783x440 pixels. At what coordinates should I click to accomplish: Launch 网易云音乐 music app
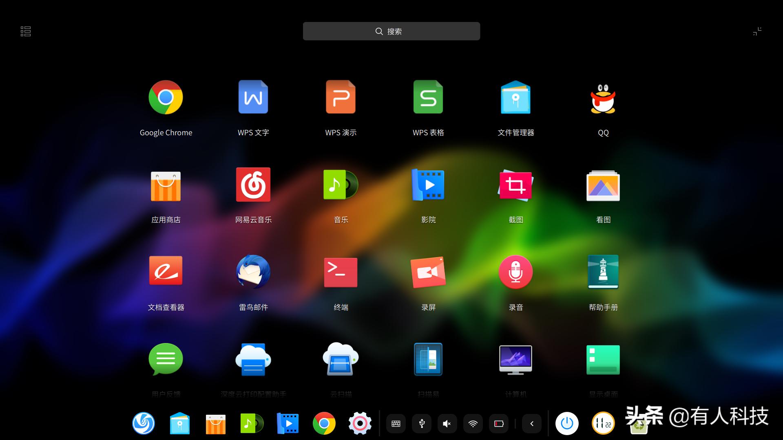tap(253, 185)
